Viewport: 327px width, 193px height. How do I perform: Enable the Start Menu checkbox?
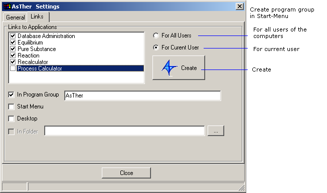click(x=11, y=106)
